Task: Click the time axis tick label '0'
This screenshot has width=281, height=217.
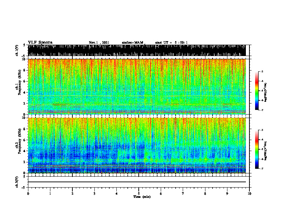Action: [x=28, y=194]
